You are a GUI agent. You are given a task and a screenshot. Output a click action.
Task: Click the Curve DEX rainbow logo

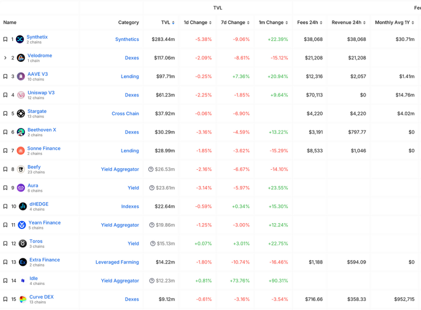coord(23,299)
